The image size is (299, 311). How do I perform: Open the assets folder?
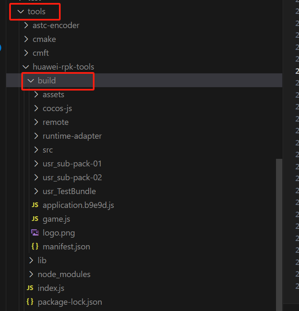pyautogui.click(x=53, y=95)
